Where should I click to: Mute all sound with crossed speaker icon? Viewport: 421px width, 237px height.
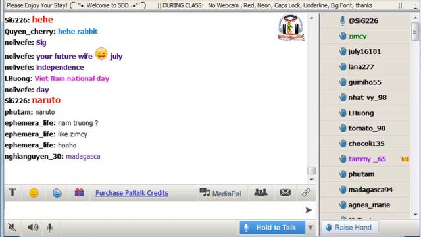click(12, 228)
